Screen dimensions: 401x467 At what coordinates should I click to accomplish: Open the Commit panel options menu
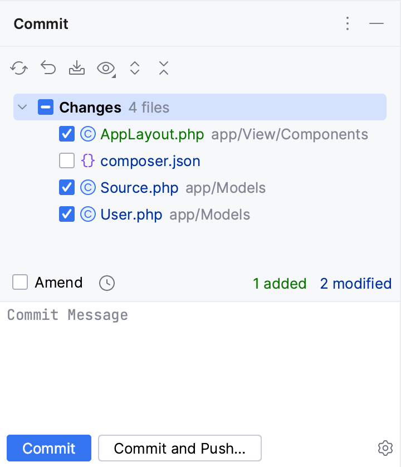(x=348, y=23)
